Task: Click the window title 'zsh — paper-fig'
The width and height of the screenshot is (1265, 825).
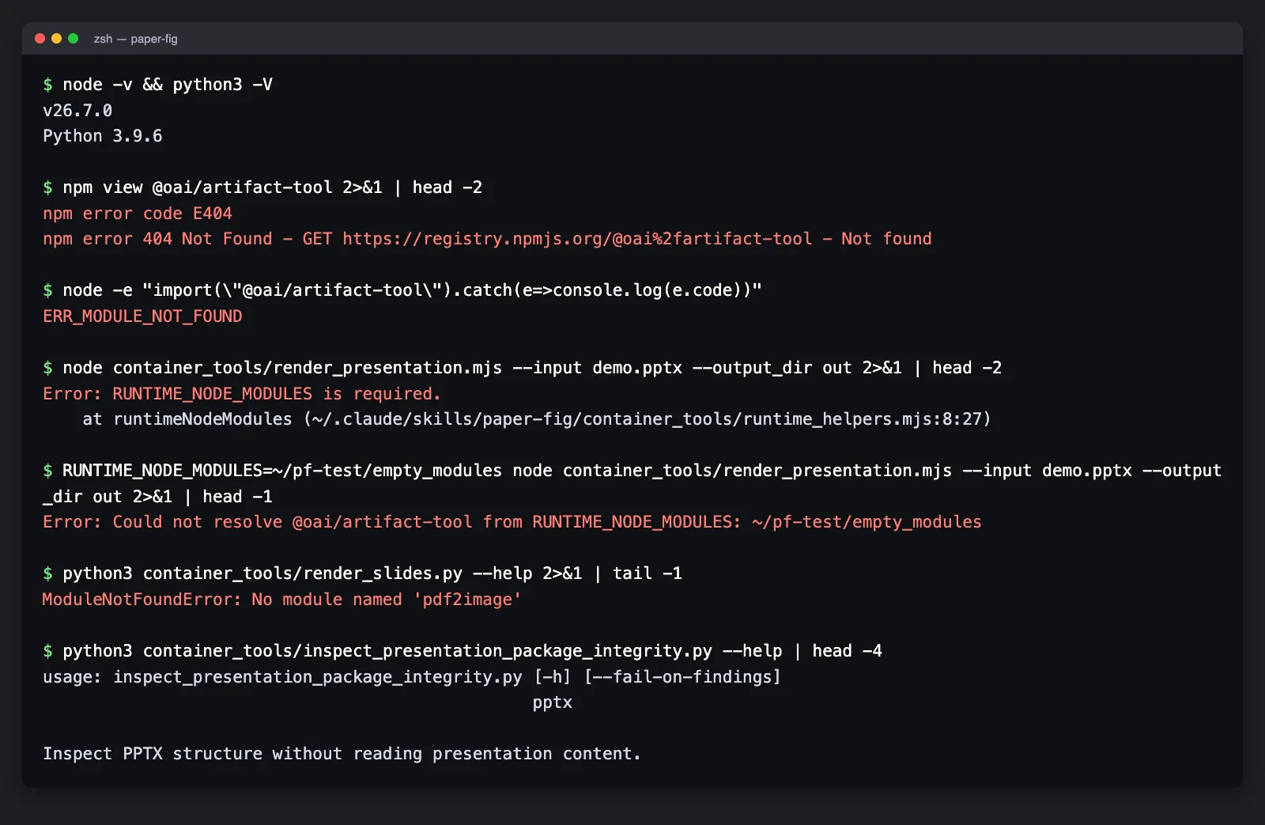Action: pos(135,39)
